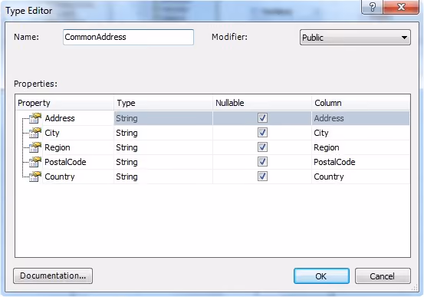The width and height of the screenshot is (424, 297).
Task: Toggle Nullable checkbox for City
Action: coord(262,133)
